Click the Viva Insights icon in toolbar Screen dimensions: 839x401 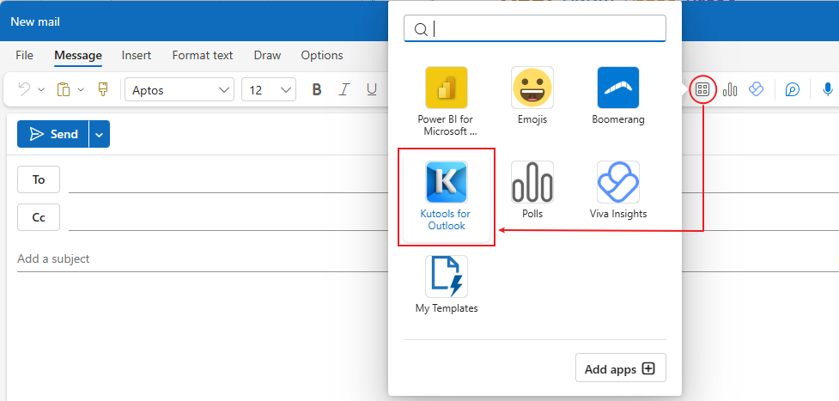(756, 89)
